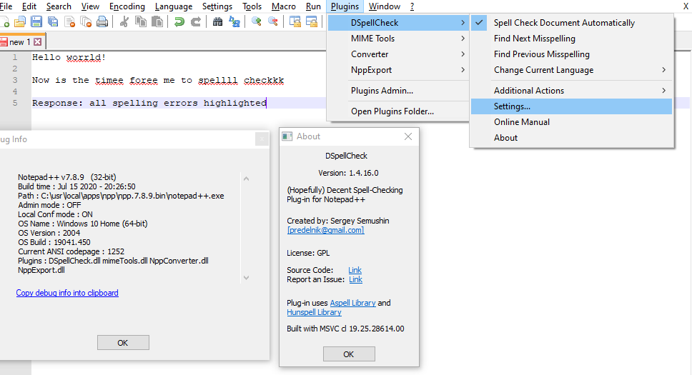Open the Language menu
692x375 pixels.
pos(174,6)
